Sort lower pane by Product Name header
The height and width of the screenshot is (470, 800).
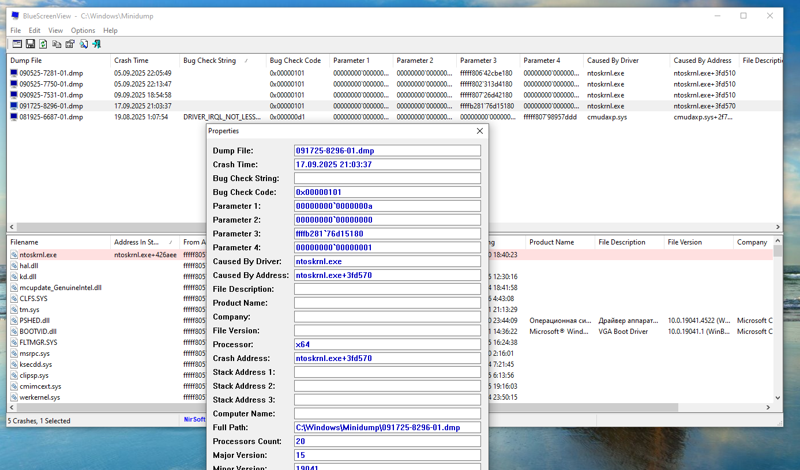coord(560,242)
